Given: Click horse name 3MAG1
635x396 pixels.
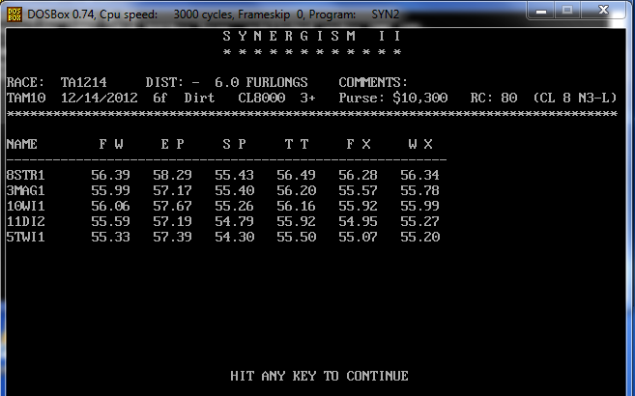Looking at the screenshot, I should [x=25, y=190].
